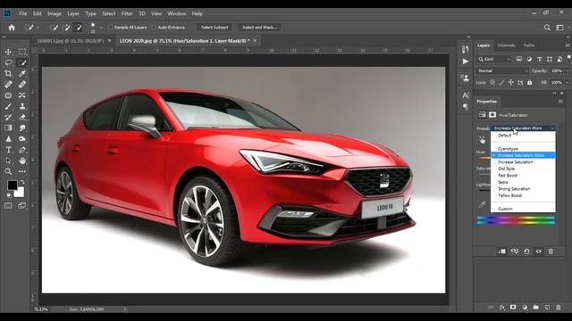Enable Sample All Layers checkbox
The width and height of the screenshot is (572, 321).
click(x=110, y=28)
